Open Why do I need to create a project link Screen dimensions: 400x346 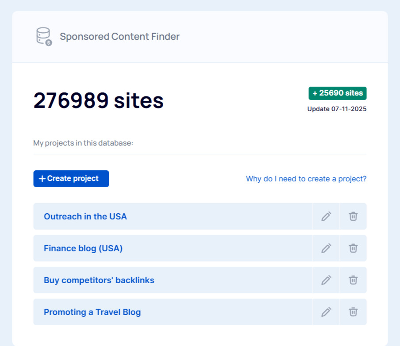pyautogui.click(x=306, y=179)
